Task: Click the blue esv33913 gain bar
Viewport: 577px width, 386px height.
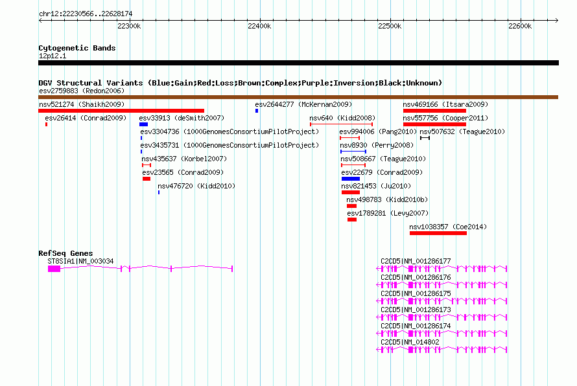Action: point(143,124)
